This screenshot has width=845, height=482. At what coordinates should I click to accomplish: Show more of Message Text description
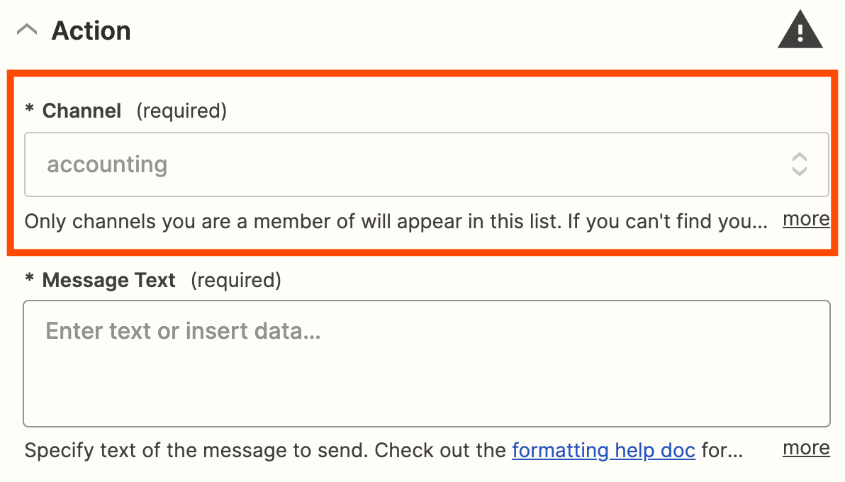(x=805, y=449)
